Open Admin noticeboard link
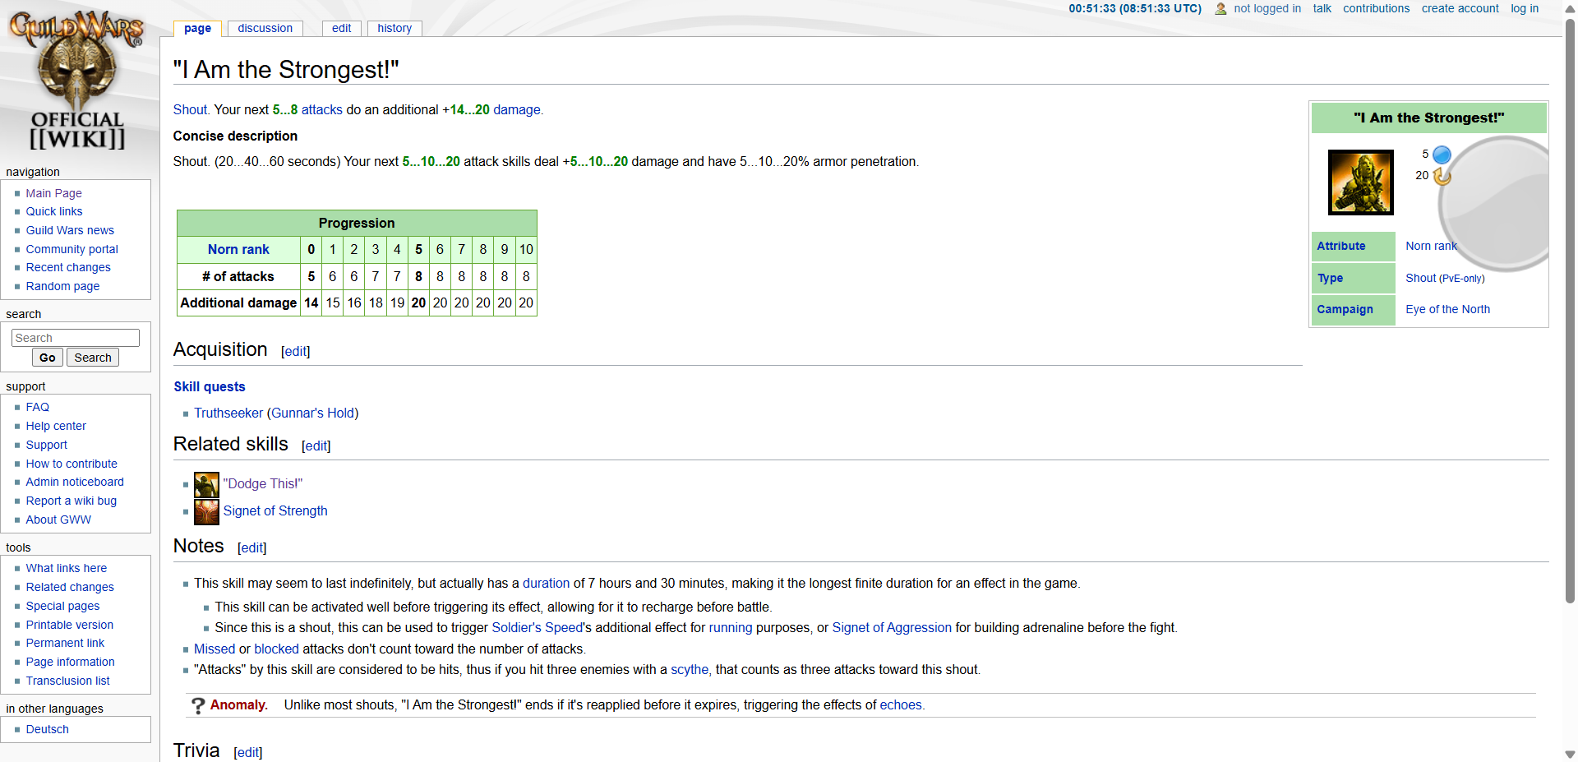 (75, 482)
